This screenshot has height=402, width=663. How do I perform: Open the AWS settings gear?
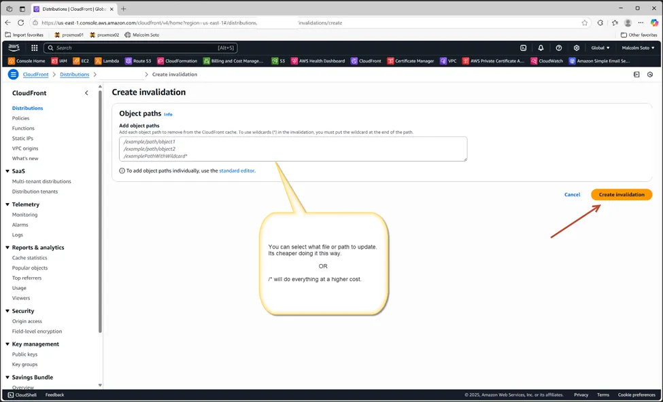click(x=577, y=48)
